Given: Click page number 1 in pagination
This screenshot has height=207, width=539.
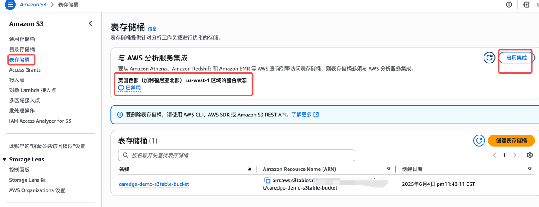Looking at the screenshot, I should pos(504,155).
